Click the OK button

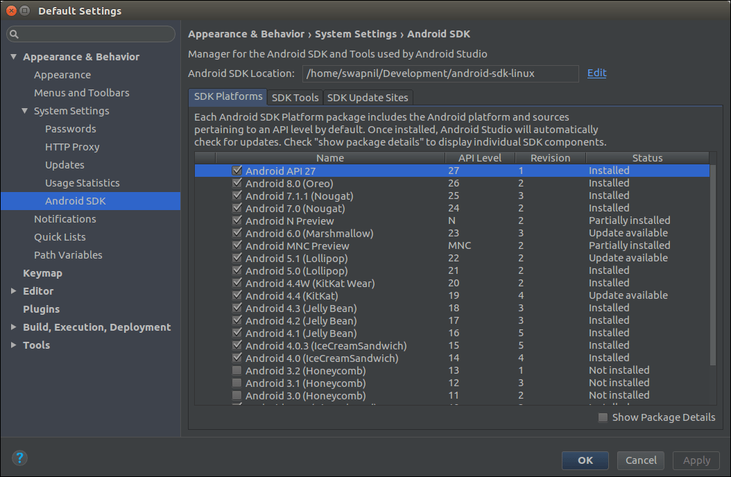(585, 460)
